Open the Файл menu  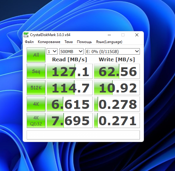tap(29, 42)
